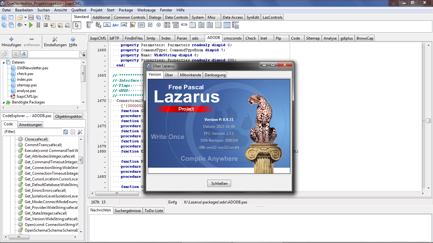Click the Einstellungen tools icon

tap(55, 40)
